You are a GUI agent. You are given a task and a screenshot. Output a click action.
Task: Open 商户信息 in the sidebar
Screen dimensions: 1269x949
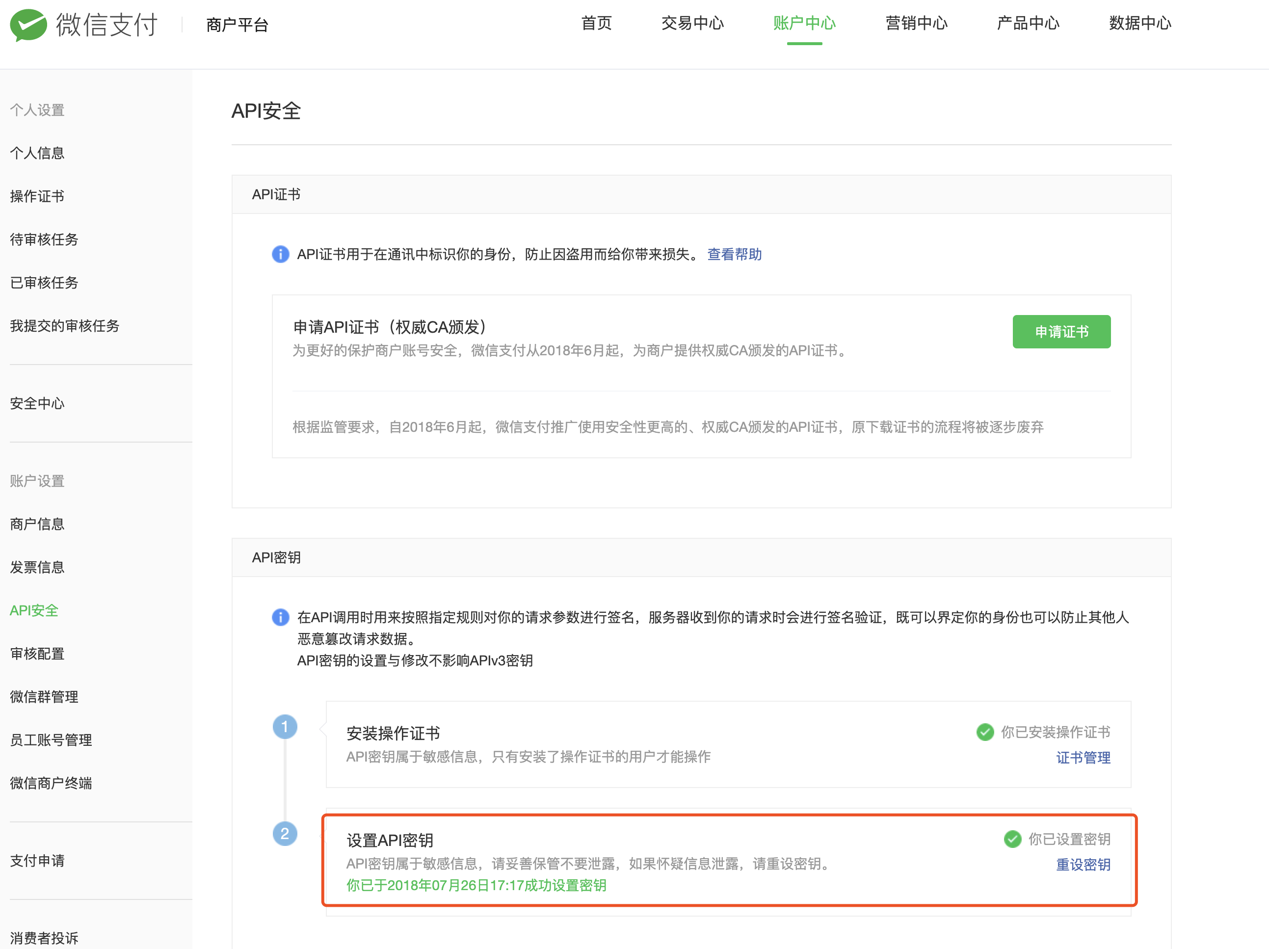coord(37,525)
